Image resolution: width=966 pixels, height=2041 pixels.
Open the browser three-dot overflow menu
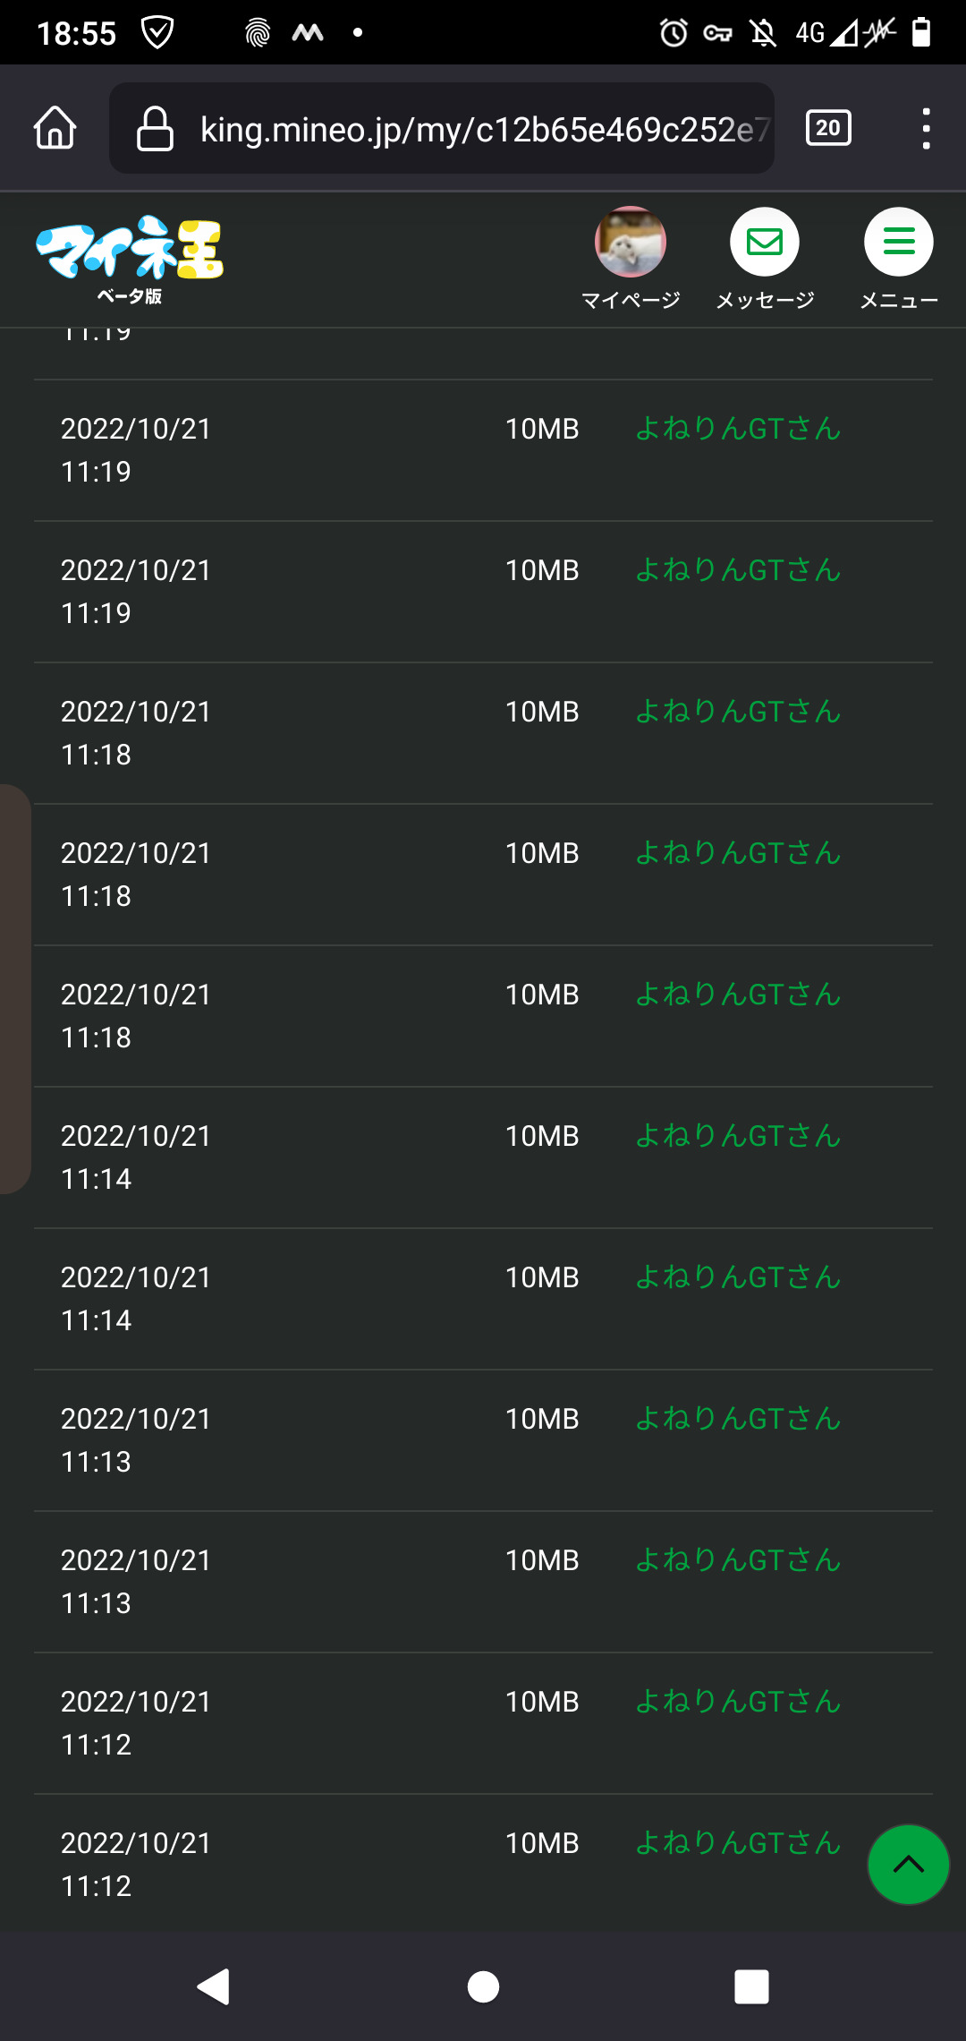tap(926, 128)
